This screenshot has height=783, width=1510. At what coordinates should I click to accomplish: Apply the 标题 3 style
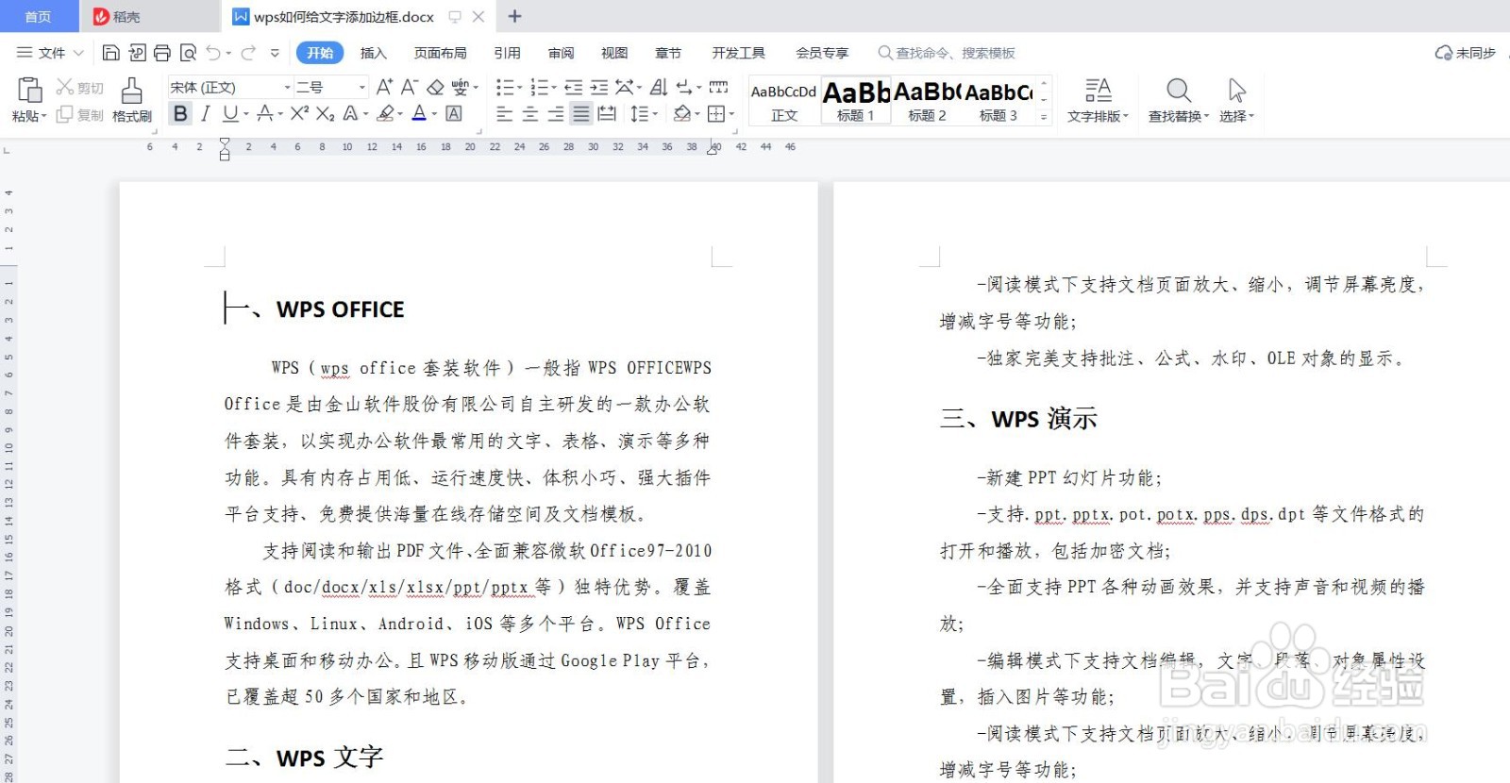998,101
